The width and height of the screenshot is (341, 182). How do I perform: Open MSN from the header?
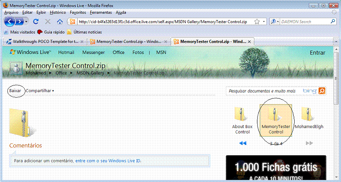pos(161,52)
